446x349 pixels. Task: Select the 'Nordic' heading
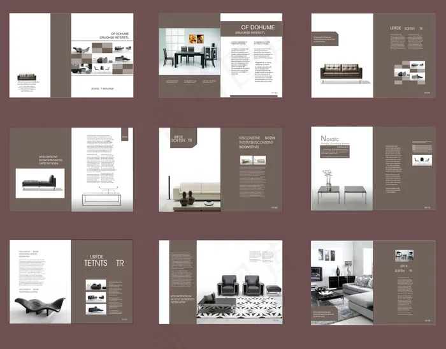(329, 138)
